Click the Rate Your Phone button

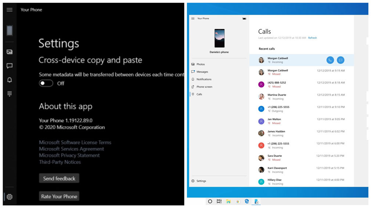coord(59,196)
